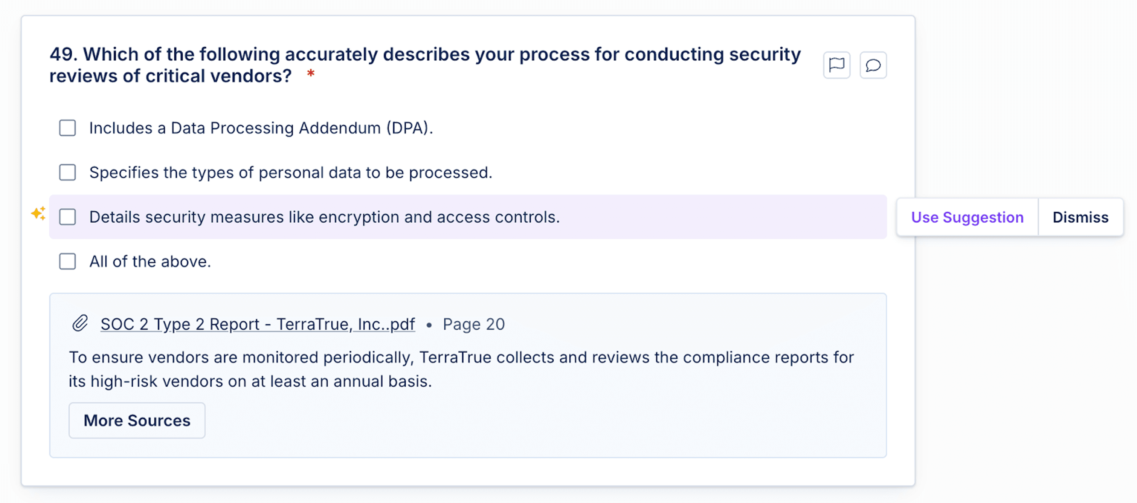Click the highlighted suggestion row about security measures
The height and width of the screenshot is (503, 1137).
click(468, 217)
